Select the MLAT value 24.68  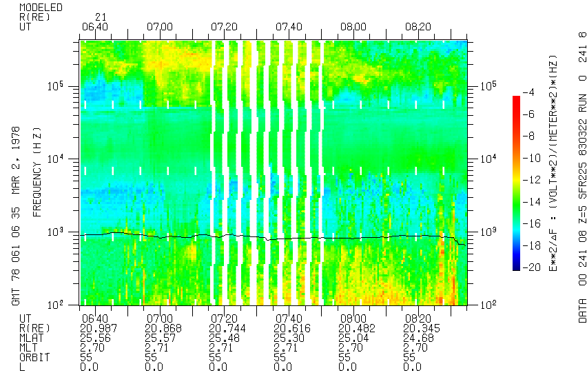[416, 338]
